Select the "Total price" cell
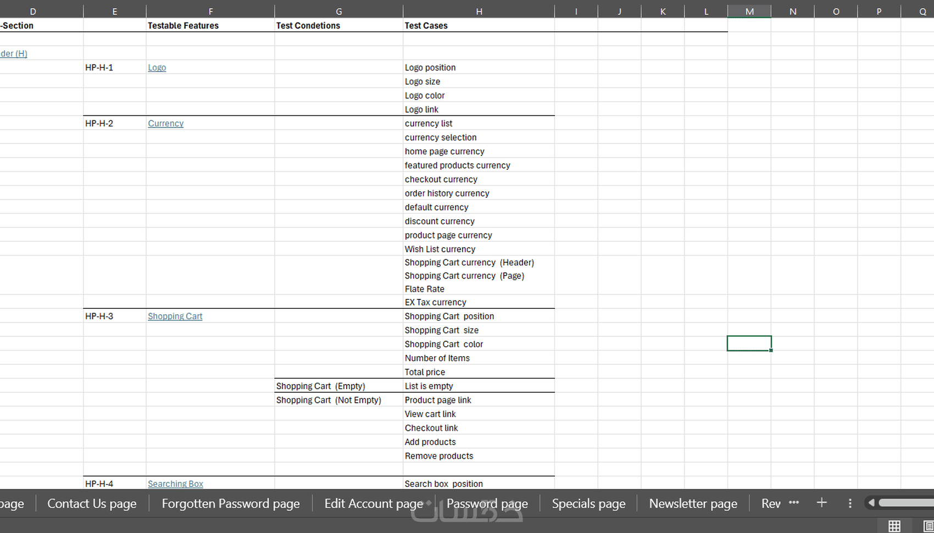934x533 pixels. [479, 372]
